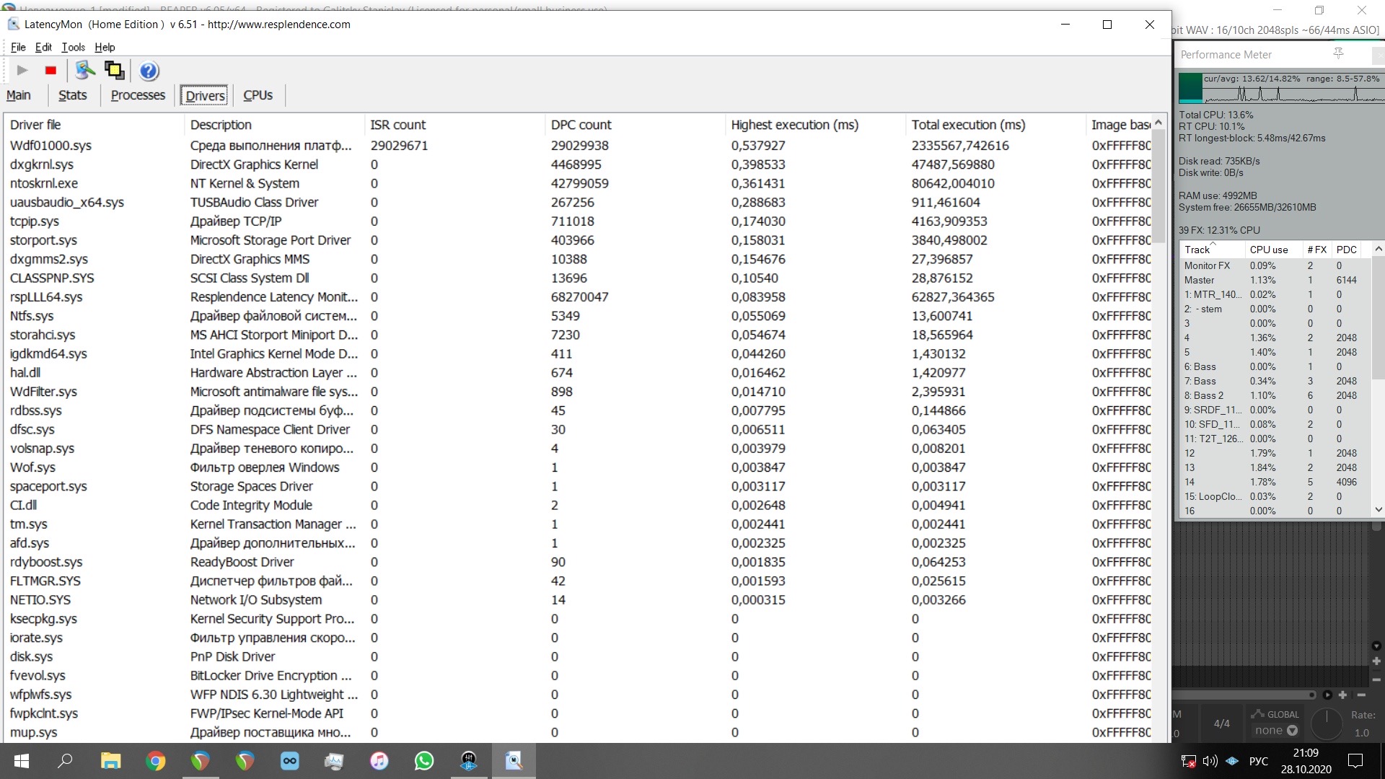The height and width of the screenshot is (779, 1385).
Task: Pin the Performance Meter panel
Action: (1338, 54)
